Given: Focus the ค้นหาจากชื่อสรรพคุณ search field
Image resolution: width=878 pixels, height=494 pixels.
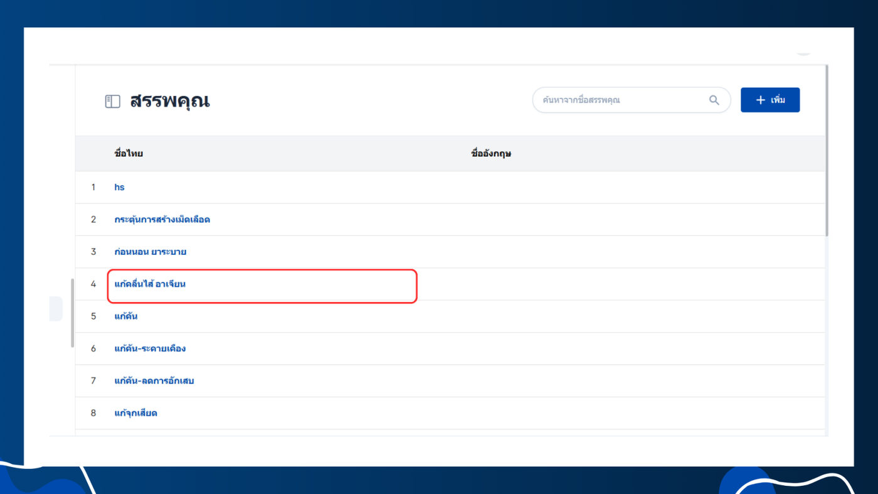Looking at the screenshot, I should 632,100.
